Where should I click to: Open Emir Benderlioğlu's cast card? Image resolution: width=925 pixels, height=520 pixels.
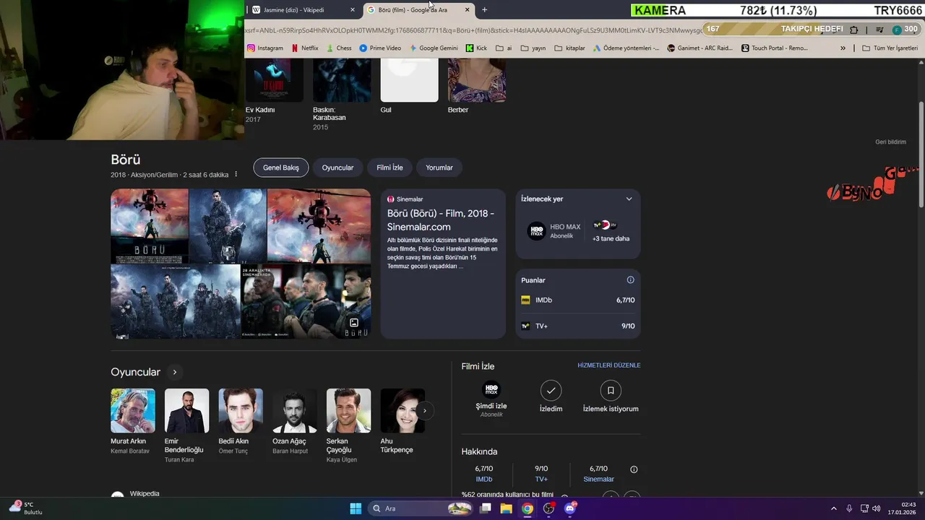186,426
